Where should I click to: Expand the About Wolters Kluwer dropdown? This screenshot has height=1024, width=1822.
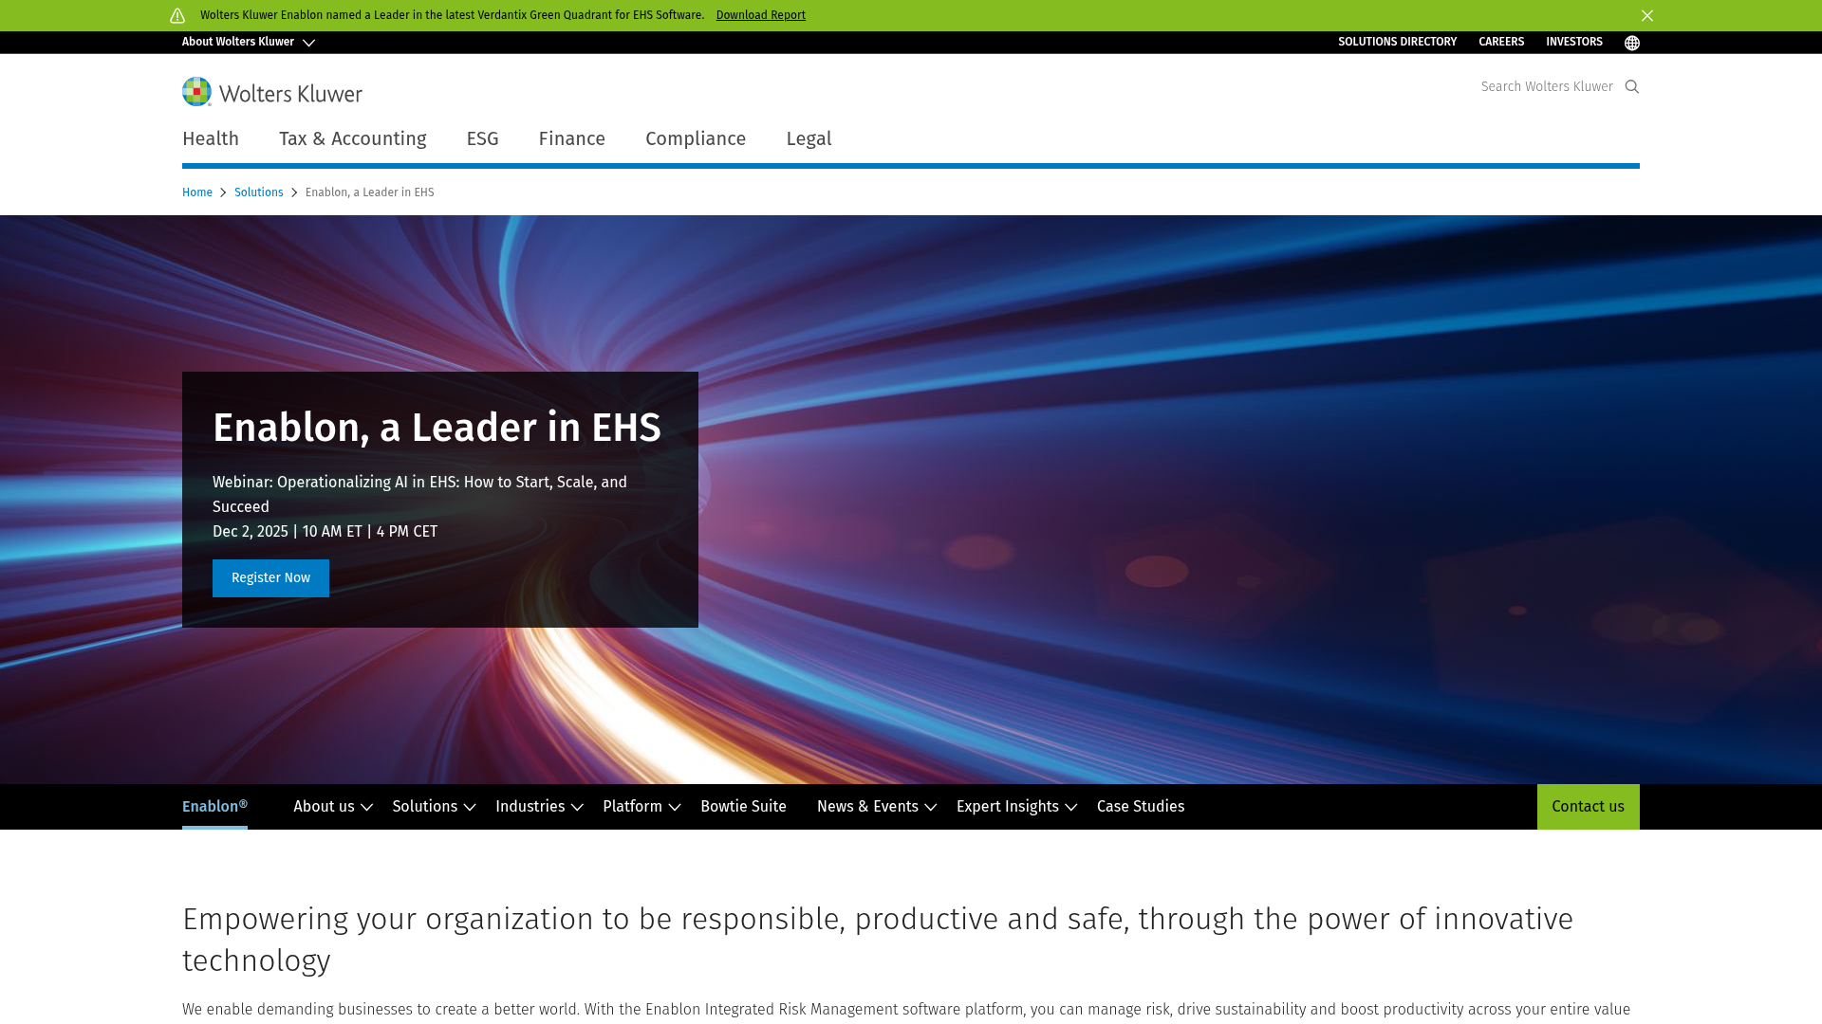click(249, 42)
